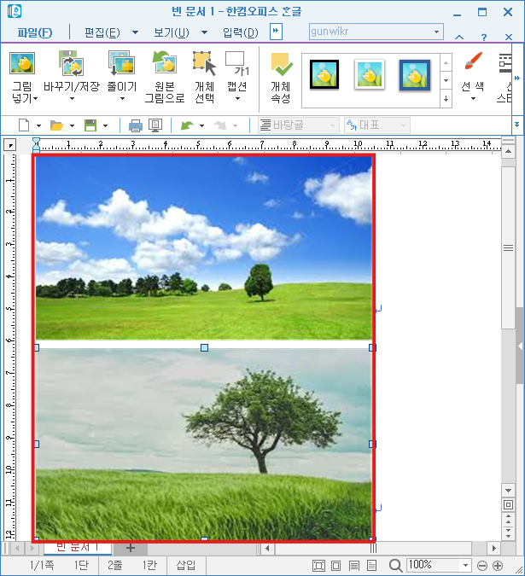Add a new document tab with plus button
Screen dimensions: 525x576
[x=130, y=547]
